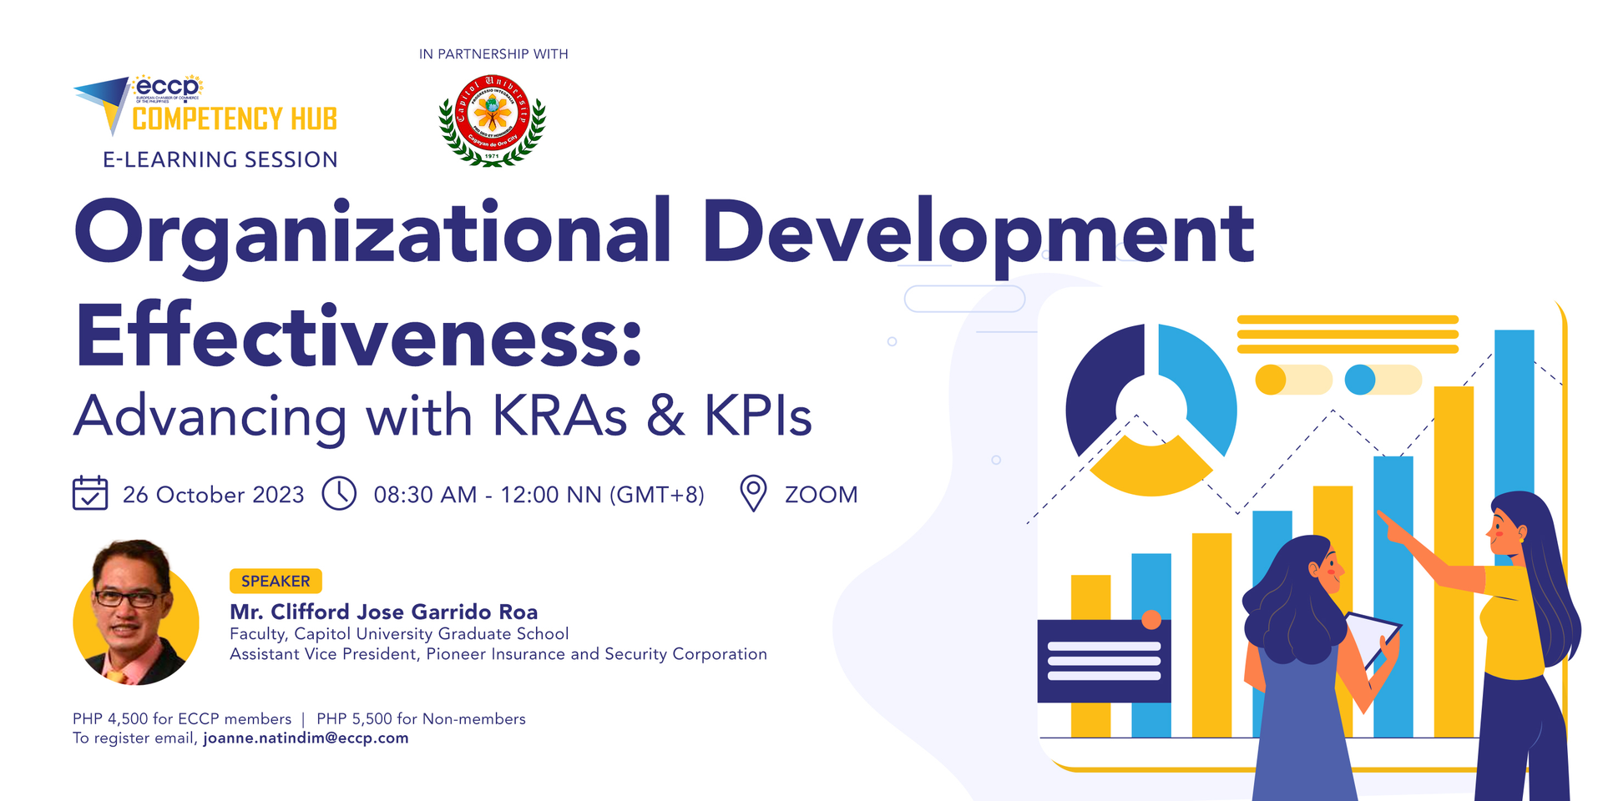Screen dimensions: 1603x801
Task: Toggle the orange dot on the dashboard card
Action: coord(1152,621)
